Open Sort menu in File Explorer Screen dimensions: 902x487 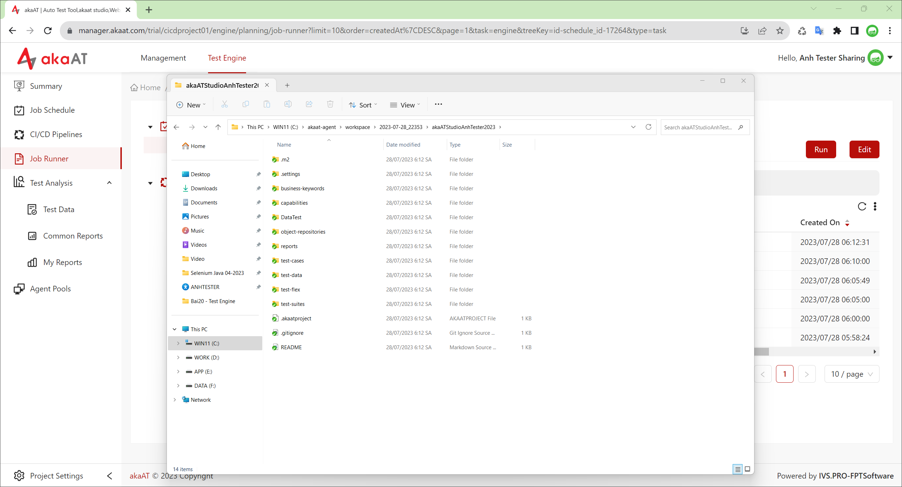[x=363, y=105]
